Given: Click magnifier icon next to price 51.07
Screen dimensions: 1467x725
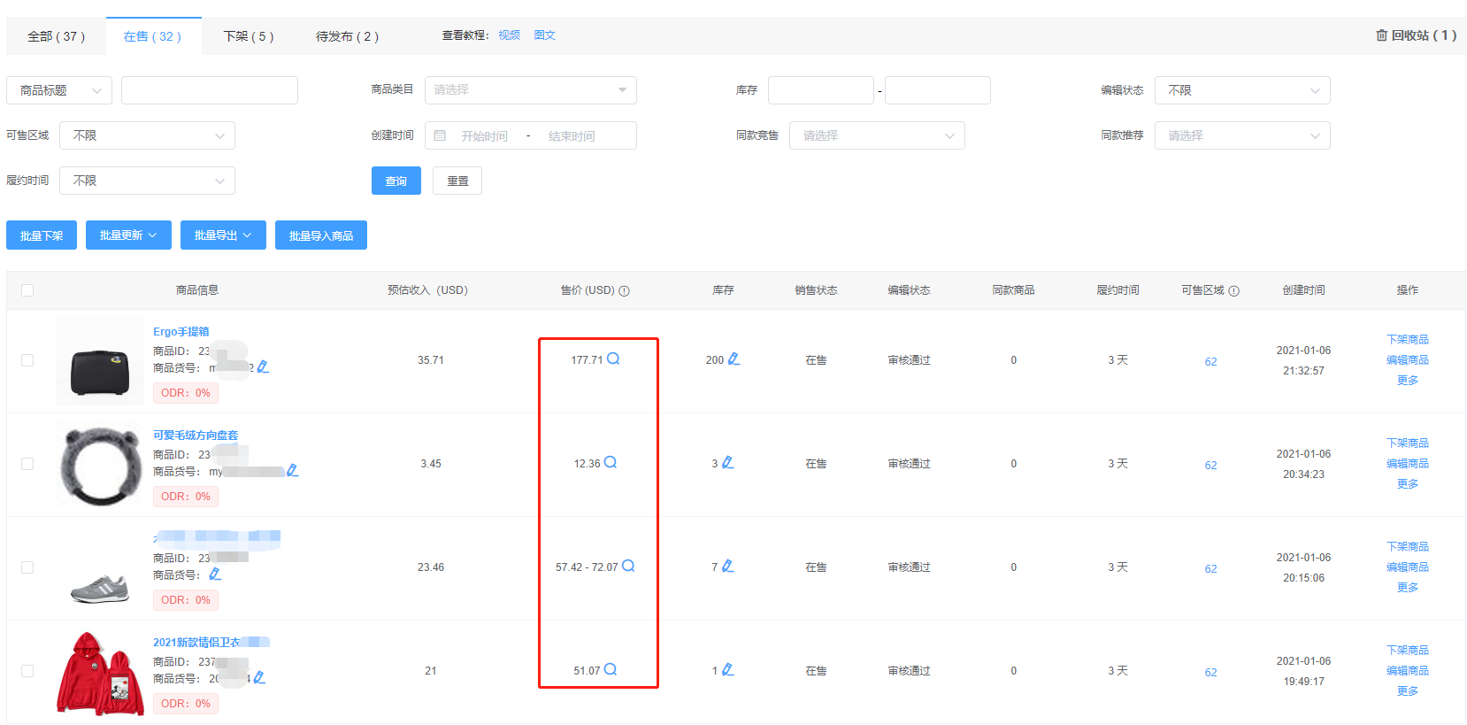Looking at the screenshot, I should tap(611, 669).
